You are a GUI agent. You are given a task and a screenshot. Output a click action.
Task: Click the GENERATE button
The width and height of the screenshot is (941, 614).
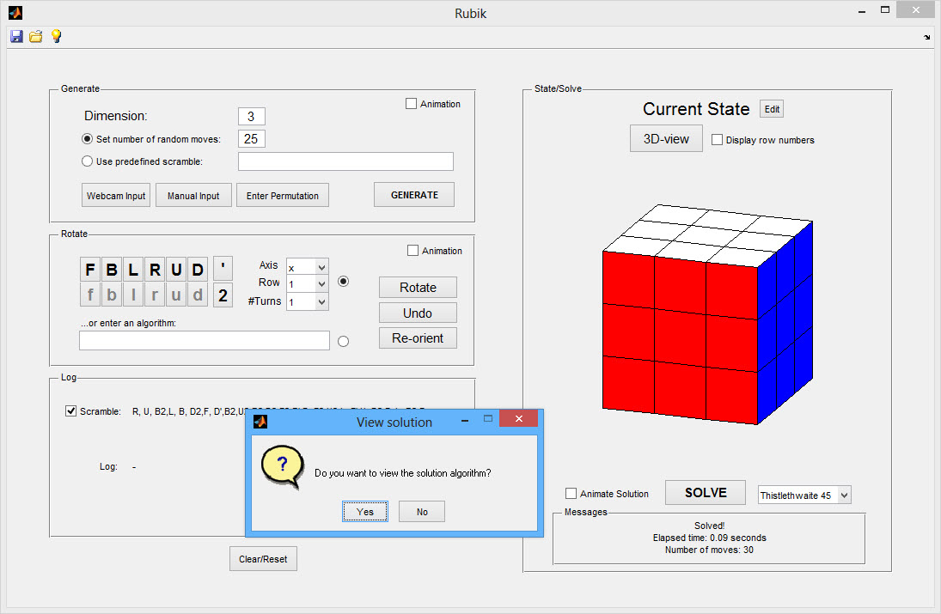click(414, 195)
